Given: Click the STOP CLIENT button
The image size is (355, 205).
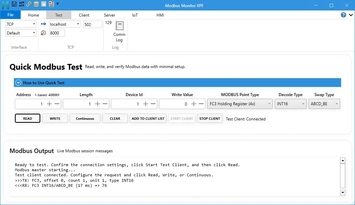Looking at the screenshot, I should click(210, 118).
